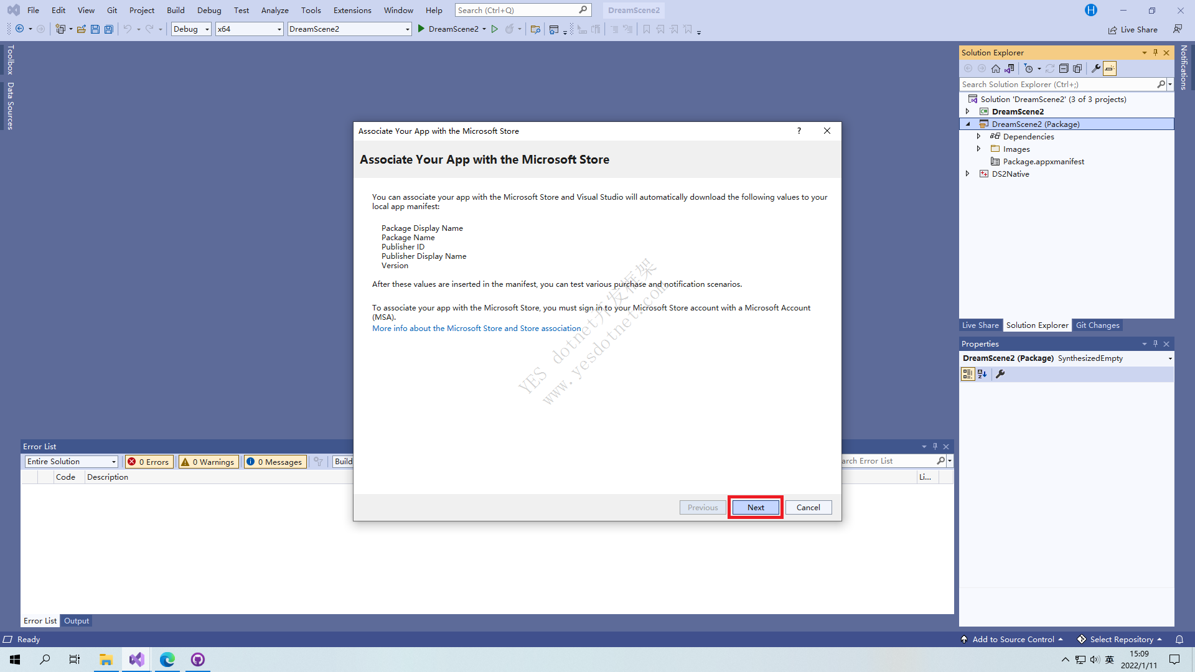Image resolution: width=1195 pixels, height=672 pixels.
Task: Click Property Pages wrench in Properties panel
Action: pos(1000,374)
